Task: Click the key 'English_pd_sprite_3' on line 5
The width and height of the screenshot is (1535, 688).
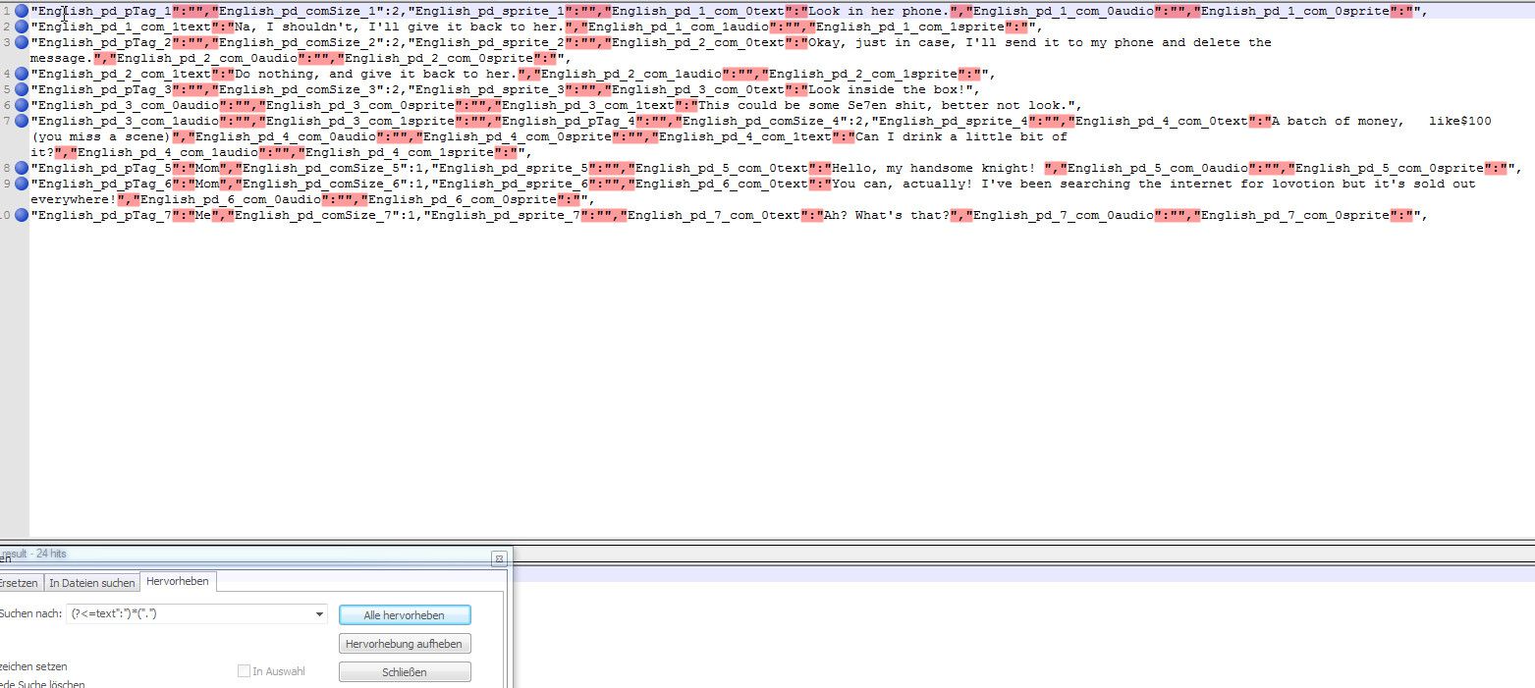Action: tap(489, 90)
